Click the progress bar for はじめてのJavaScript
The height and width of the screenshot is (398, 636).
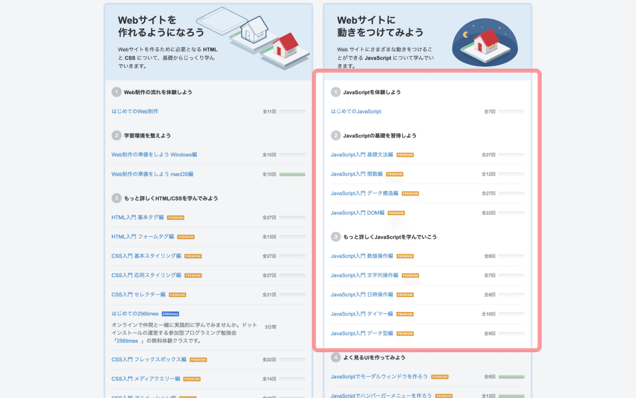(x=511, y=111)
